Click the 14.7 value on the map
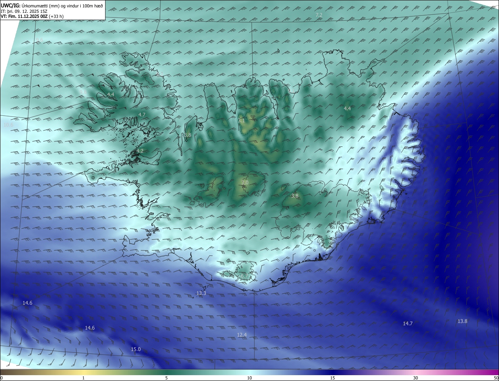The height and width of the screenshot is (381, 499). point(408,324)
